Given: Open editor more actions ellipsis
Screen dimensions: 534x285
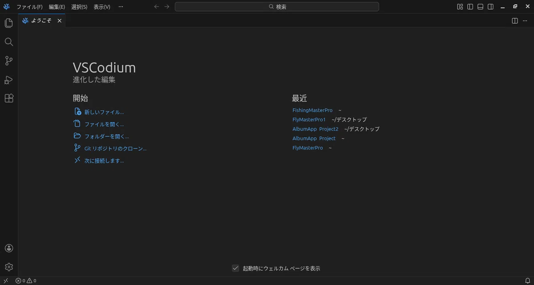Looking at the screenshot, I should point(526,20).
